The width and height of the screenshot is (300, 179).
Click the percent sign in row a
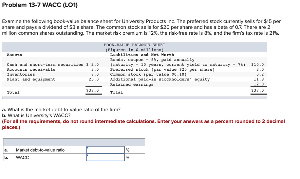coord(128,150)
